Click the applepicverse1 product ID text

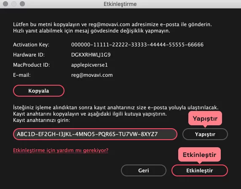click(x=89, y=65)
